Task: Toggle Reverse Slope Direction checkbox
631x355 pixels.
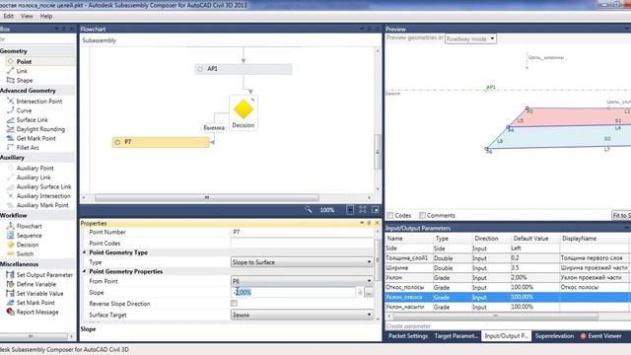Action: [235, 303]
